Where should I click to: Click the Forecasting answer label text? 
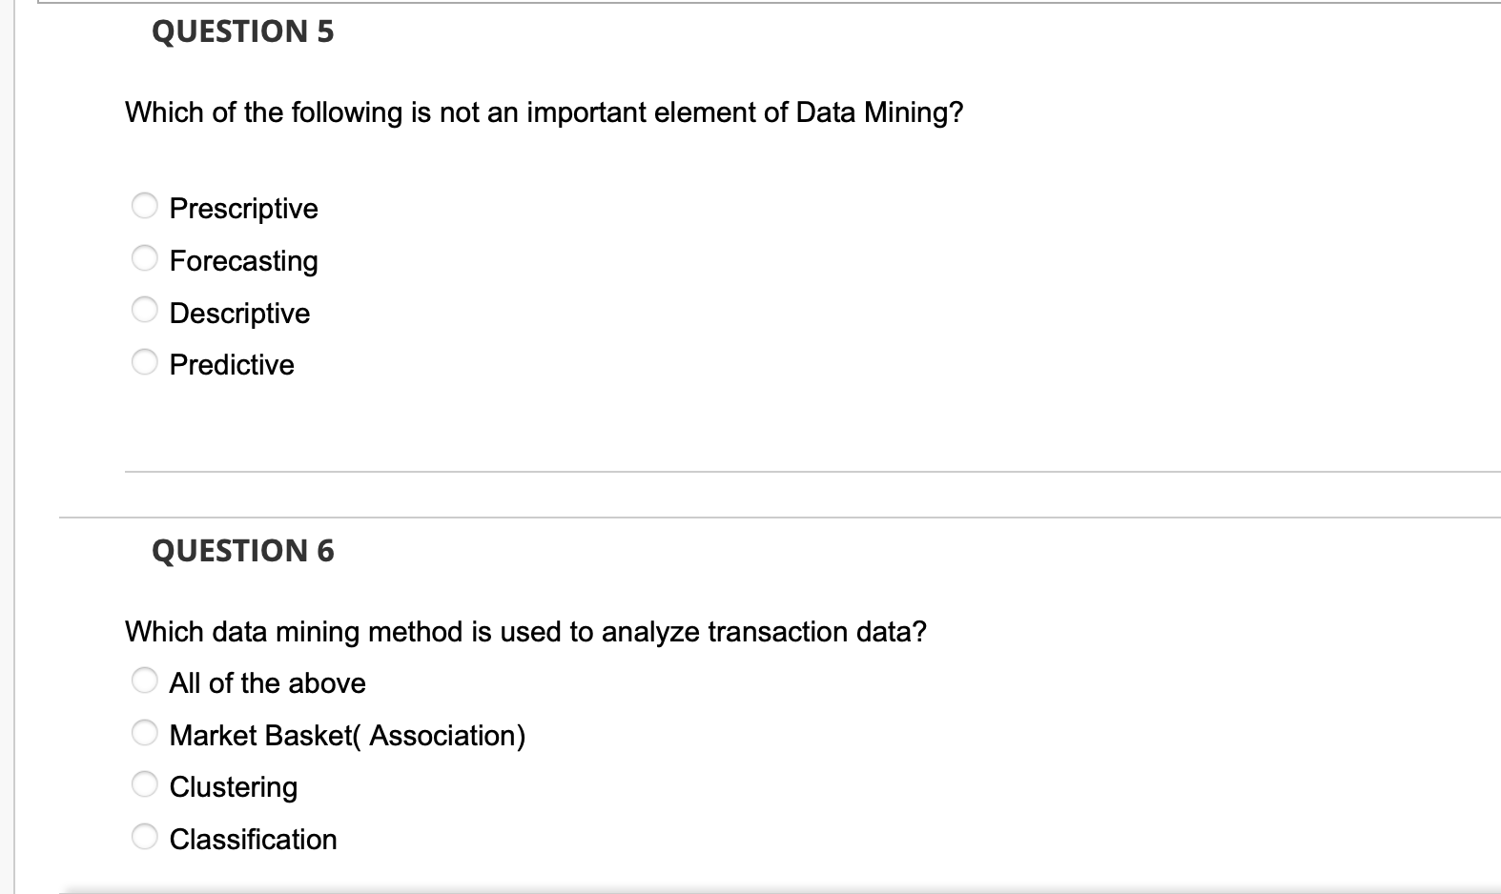pyautogui.click(x=243, y=260)
